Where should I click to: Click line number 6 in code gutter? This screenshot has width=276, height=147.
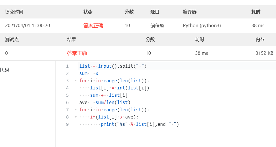pos(67,103)
